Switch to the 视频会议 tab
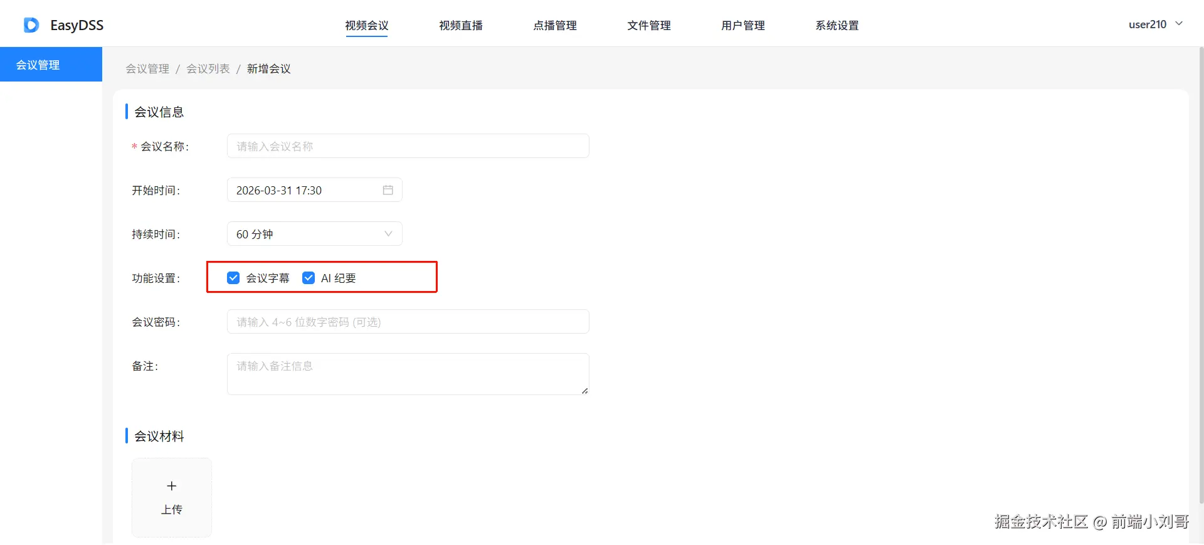The image size is (1204, 545). pyautogui.click(x=367, y=26)
